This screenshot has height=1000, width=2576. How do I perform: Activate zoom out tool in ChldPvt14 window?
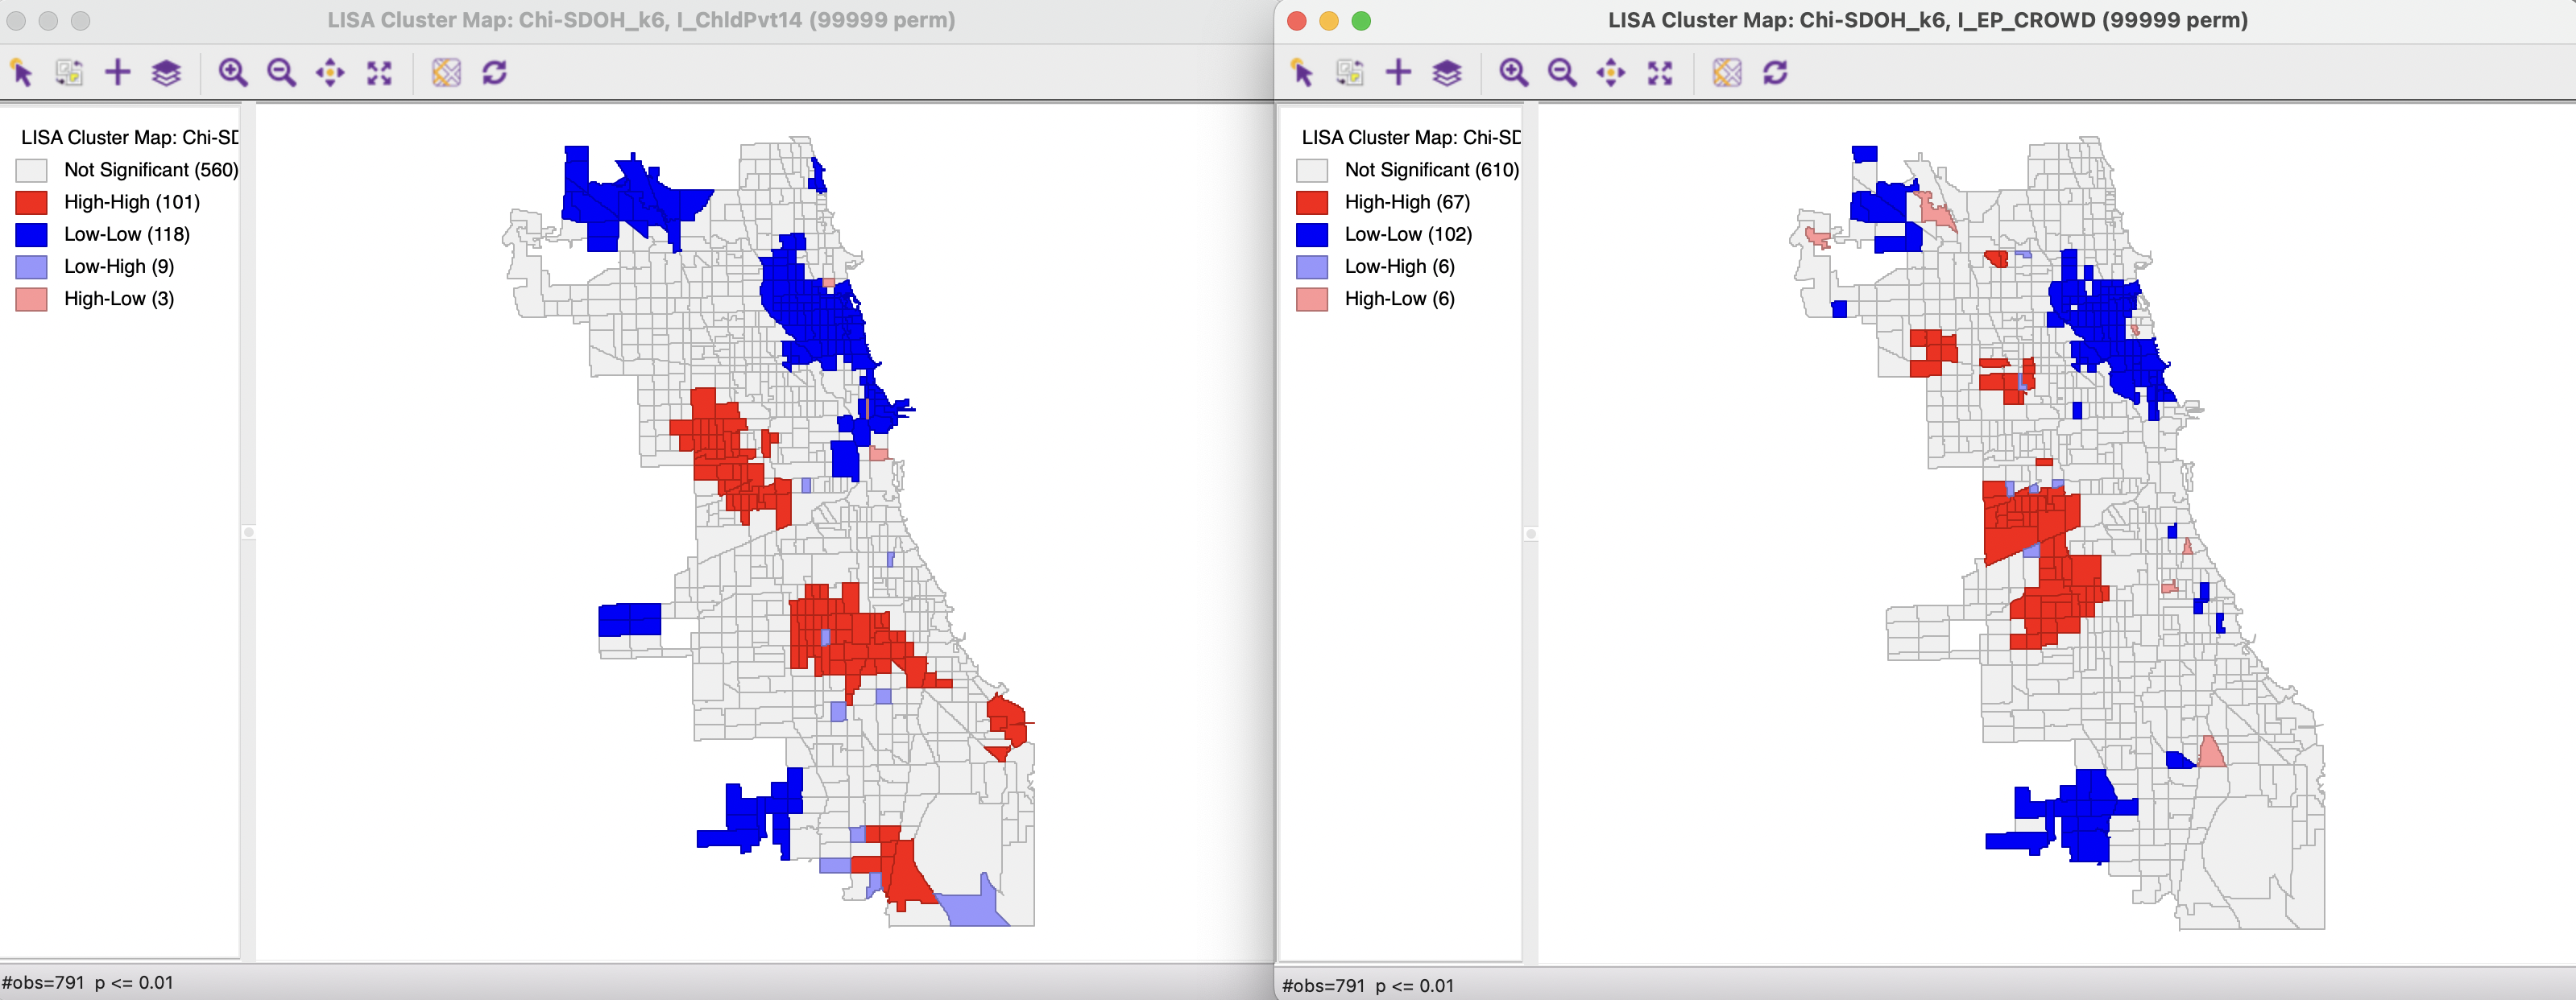[x=281, y=73]
